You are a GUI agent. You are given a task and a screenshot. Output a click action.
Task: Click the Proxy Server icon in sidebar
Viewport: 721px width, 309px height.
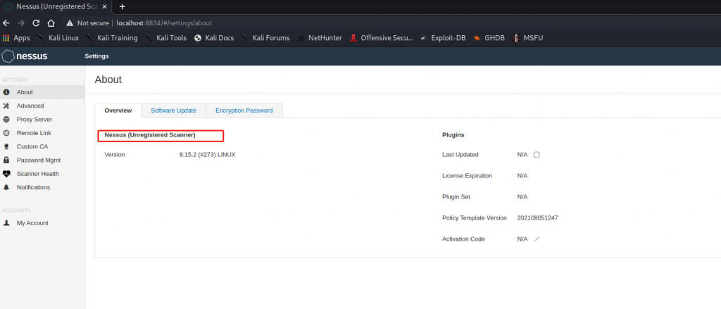point(6,119)
